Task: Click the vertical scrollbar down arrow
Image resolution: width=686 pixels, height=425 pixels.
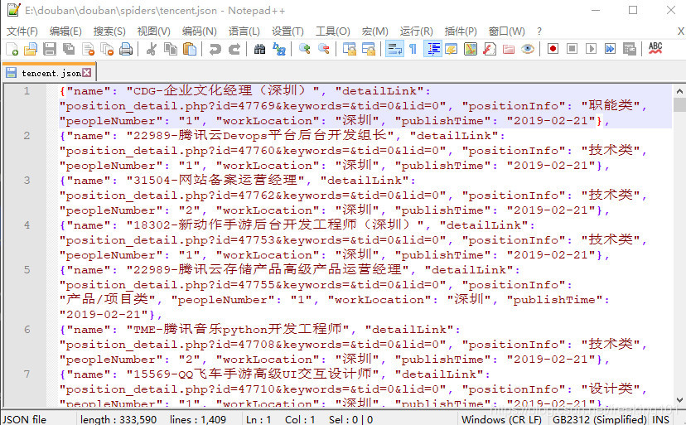Action: click(x=679, y=399)
